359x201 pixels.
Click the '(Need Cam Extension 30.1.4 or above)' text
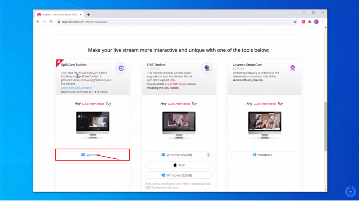85,92
